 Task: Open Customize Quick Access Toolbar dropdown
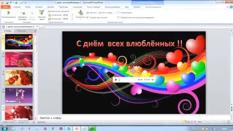(25, 3)
